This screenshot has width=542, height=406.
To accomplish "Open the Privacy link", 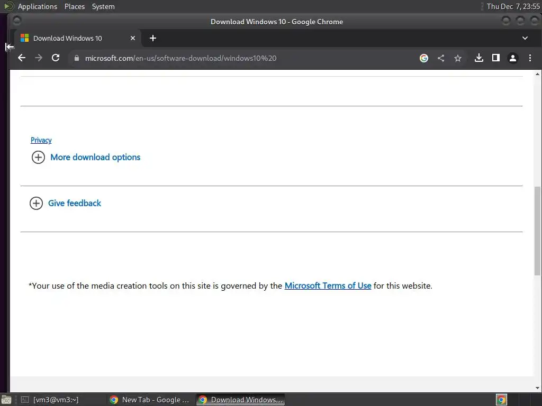I will [x=41, y=140].
